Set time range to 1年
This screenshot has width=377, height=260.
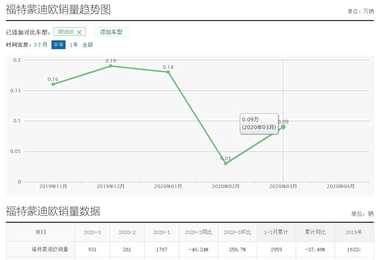[x=74, y=45]
